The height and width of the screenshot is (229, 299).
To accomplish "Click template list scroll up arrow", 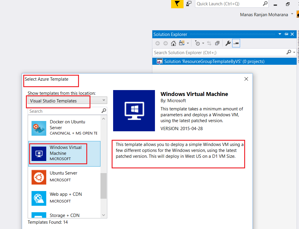I will [103, 119].
